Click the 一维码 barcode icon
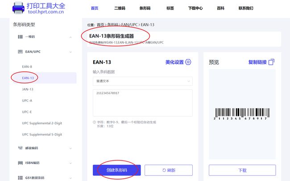 click(20, 37)
